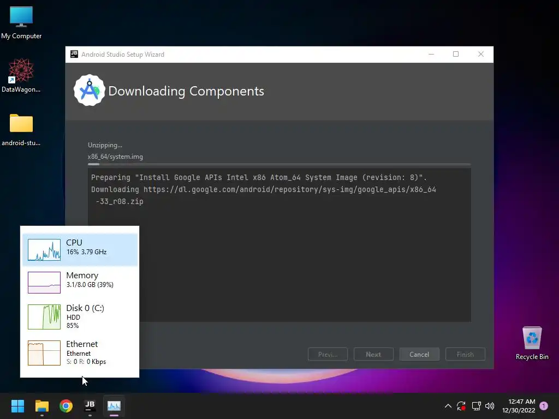Select the Ethernet performance item
Screen dimensions: 559x419
[x=80, y=353]
